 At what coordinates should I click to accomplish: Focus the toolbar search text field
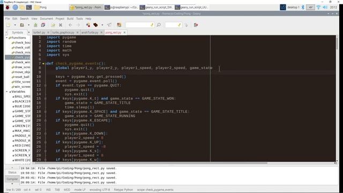[x=139, y=25]
